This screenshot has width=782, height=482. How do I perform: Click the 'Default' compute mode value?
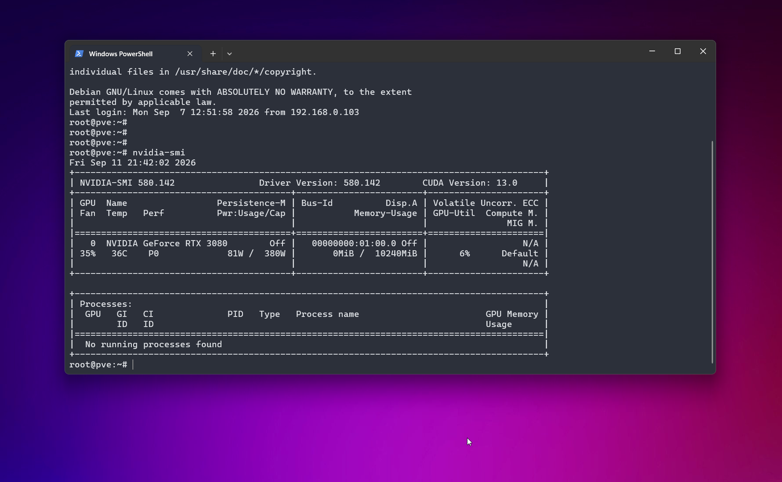coord(520,253)
